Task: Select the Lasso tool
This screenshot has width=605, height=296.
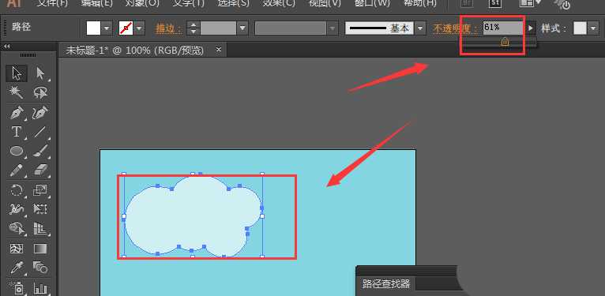Action: (x=40, y=92)
